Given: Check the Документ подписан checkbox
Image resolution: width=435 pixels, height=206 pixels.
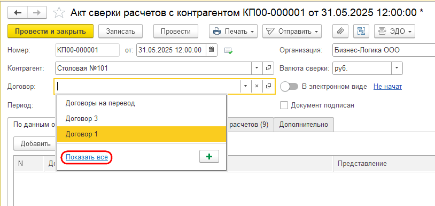Looking at the screenshot, I should point(284,105).
